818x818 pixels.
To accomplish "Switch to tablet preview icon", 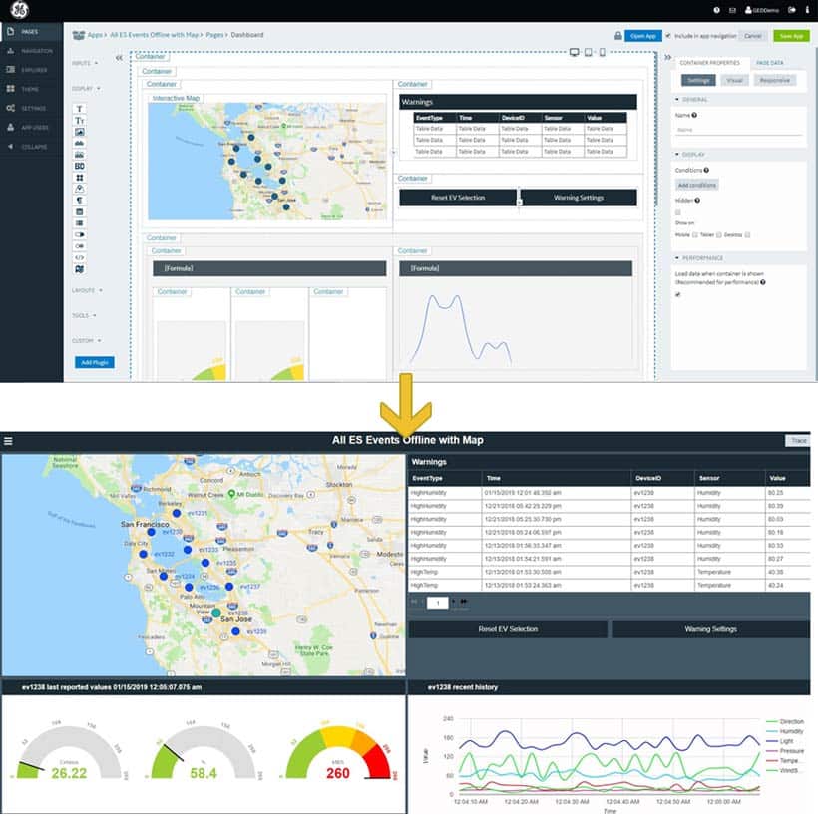I will [589, 52].
